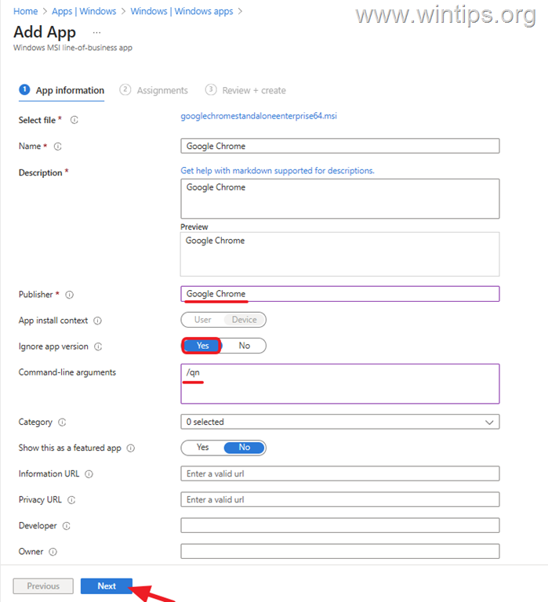Click info icon for App install context

tap(98, 321)
